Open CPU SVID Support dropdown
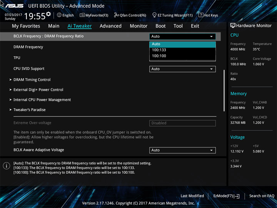The width and height of the screenshot is (277, 208). point(182,69)
